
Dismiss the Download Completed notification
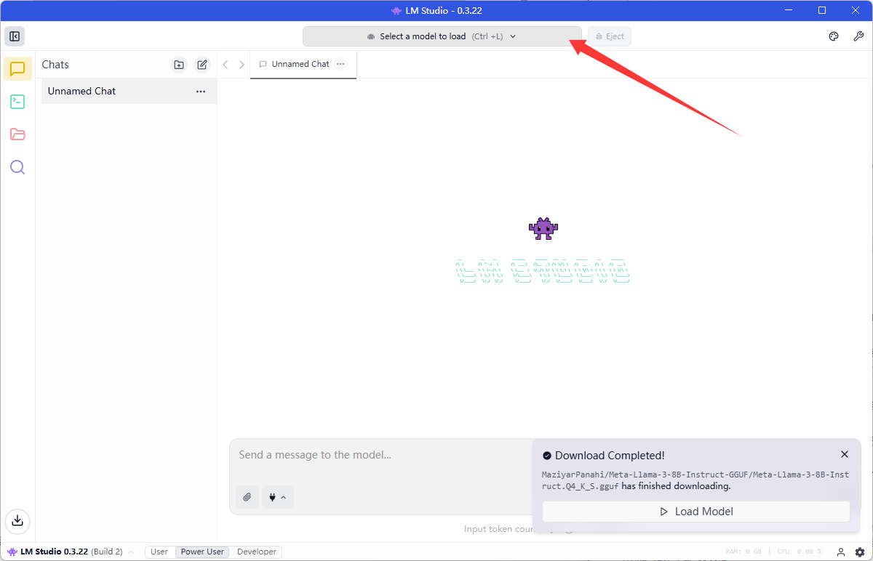pos(845,454)
